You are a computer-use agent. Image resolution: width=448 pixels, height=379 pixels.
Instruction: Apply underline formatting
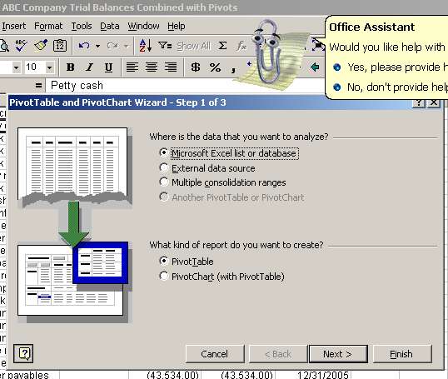[x=108, y=67]
